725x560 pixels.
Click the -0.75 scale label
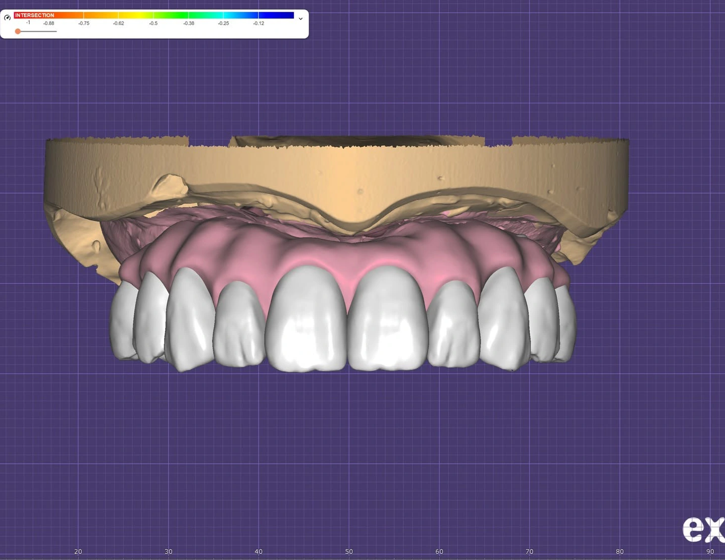[84, 24]
